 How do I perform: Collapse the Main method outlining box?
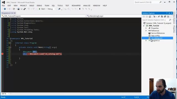[x=11, y=47]
